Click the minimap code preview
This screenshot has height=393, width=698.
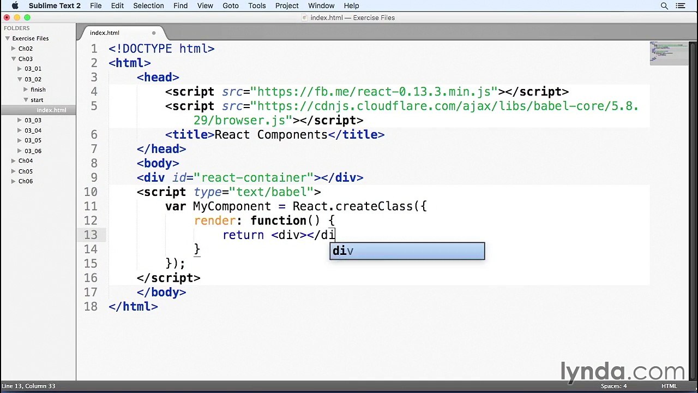669,53
